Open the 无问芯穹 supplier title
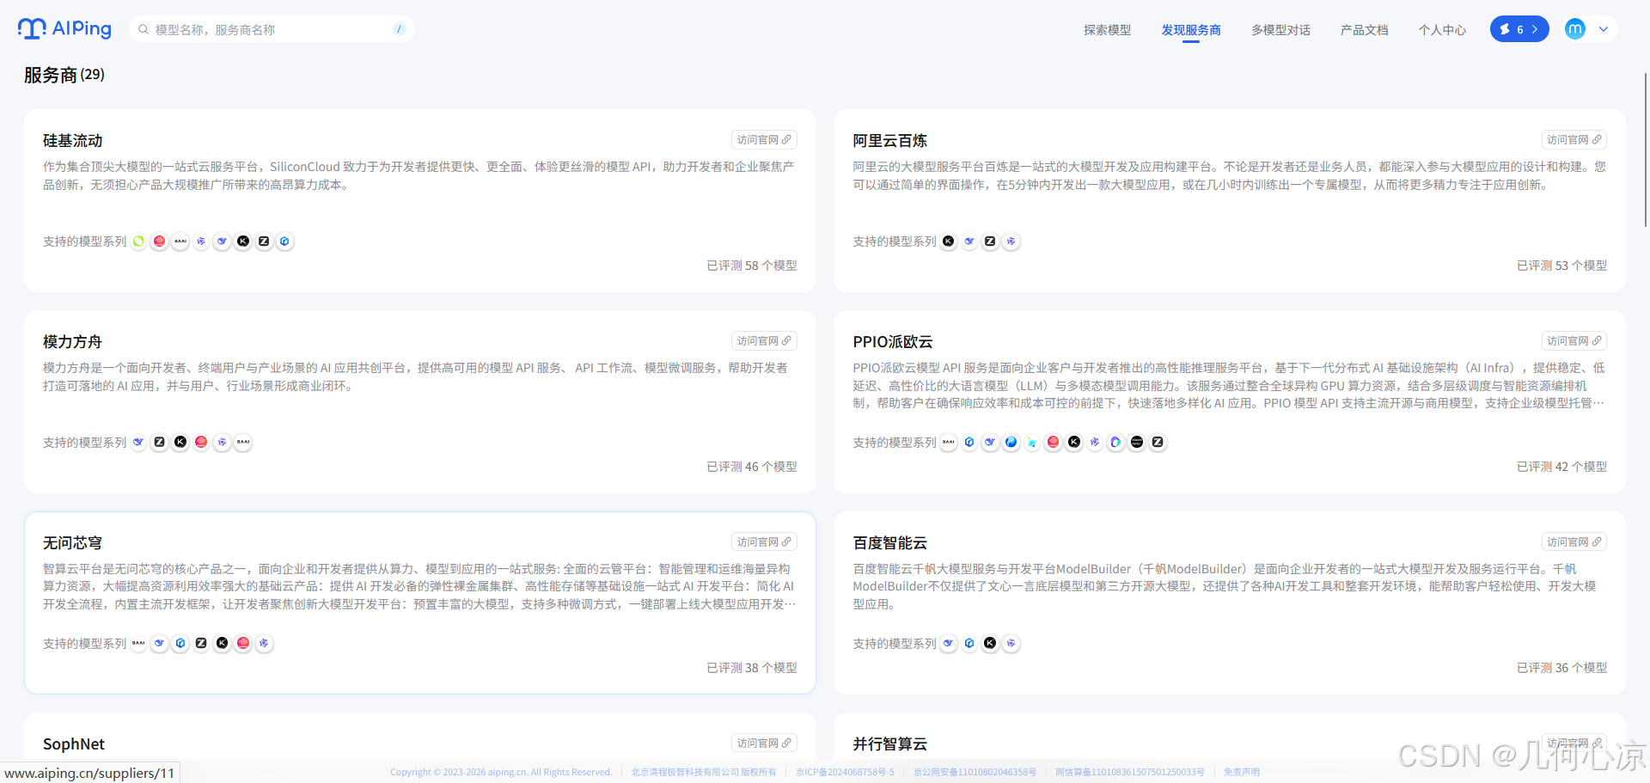1650x783 pixels. [73, 543]
